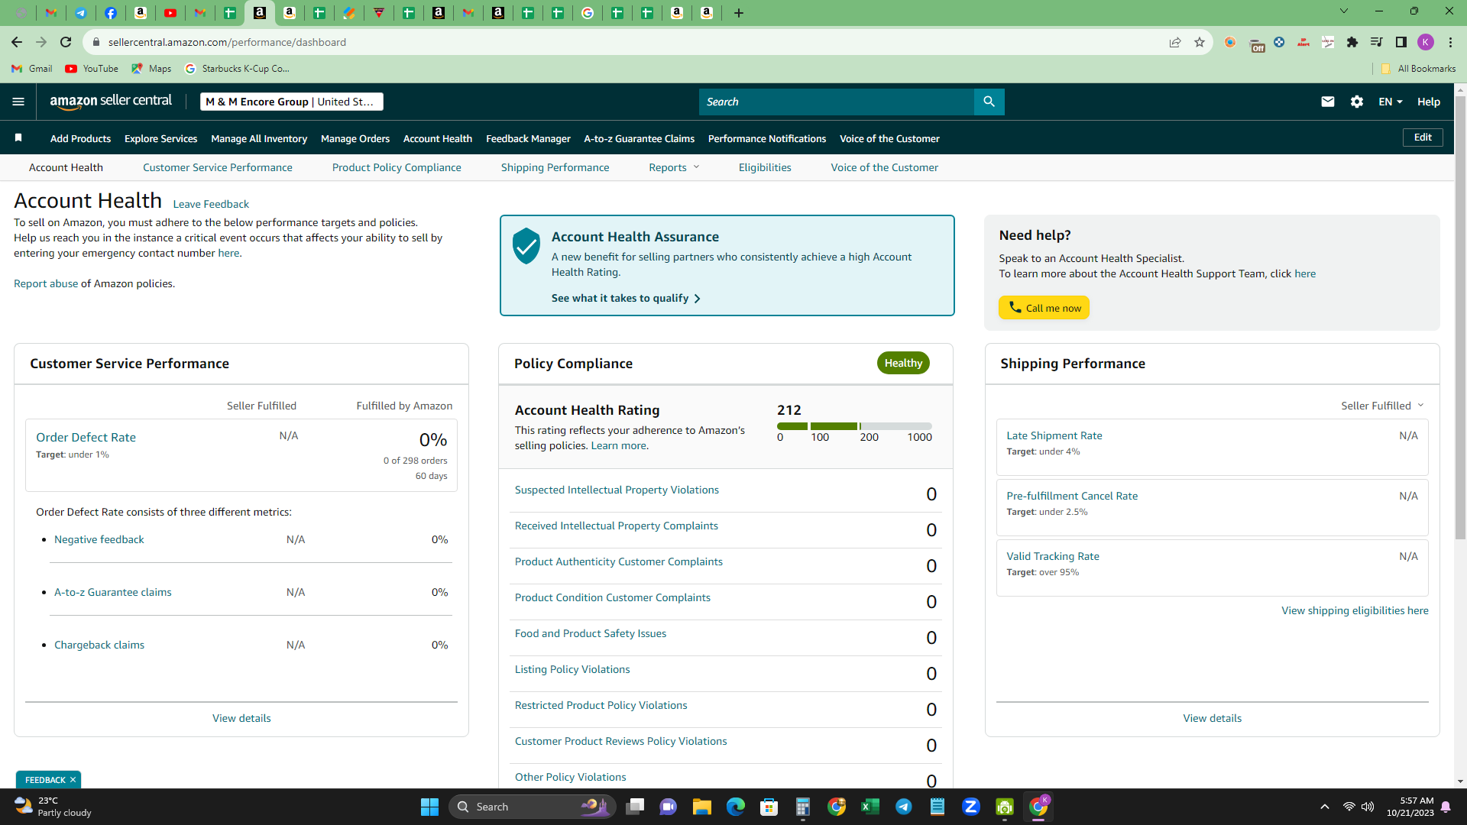This screenshot has width=1467, height=825.
Task: Close the FEEDBACK tab with X
Action: tap(73, 780)
